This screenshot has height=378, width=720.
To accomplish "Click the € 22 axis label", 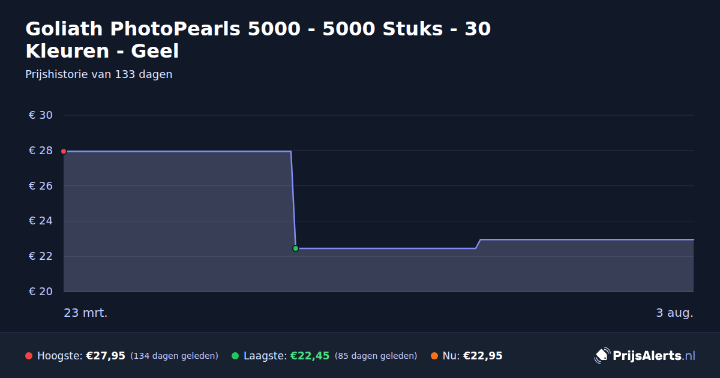I will tap(41, 256).
